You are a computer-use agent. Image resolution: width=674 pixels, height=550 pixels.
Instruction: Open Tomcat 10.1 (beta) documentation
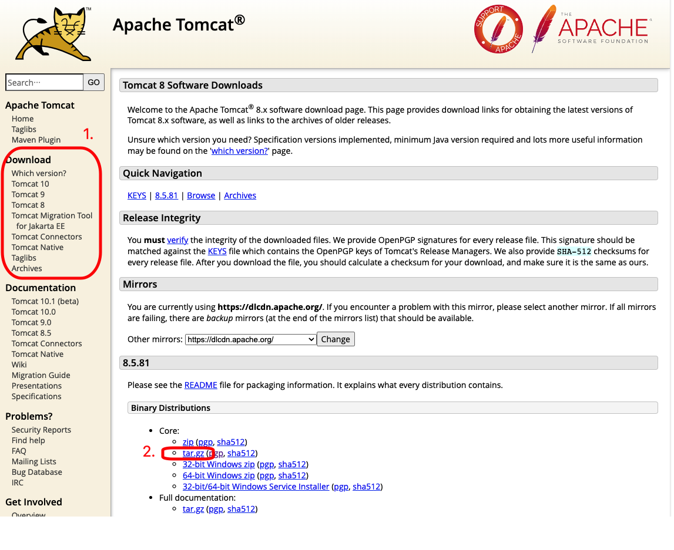click(45, 301)
